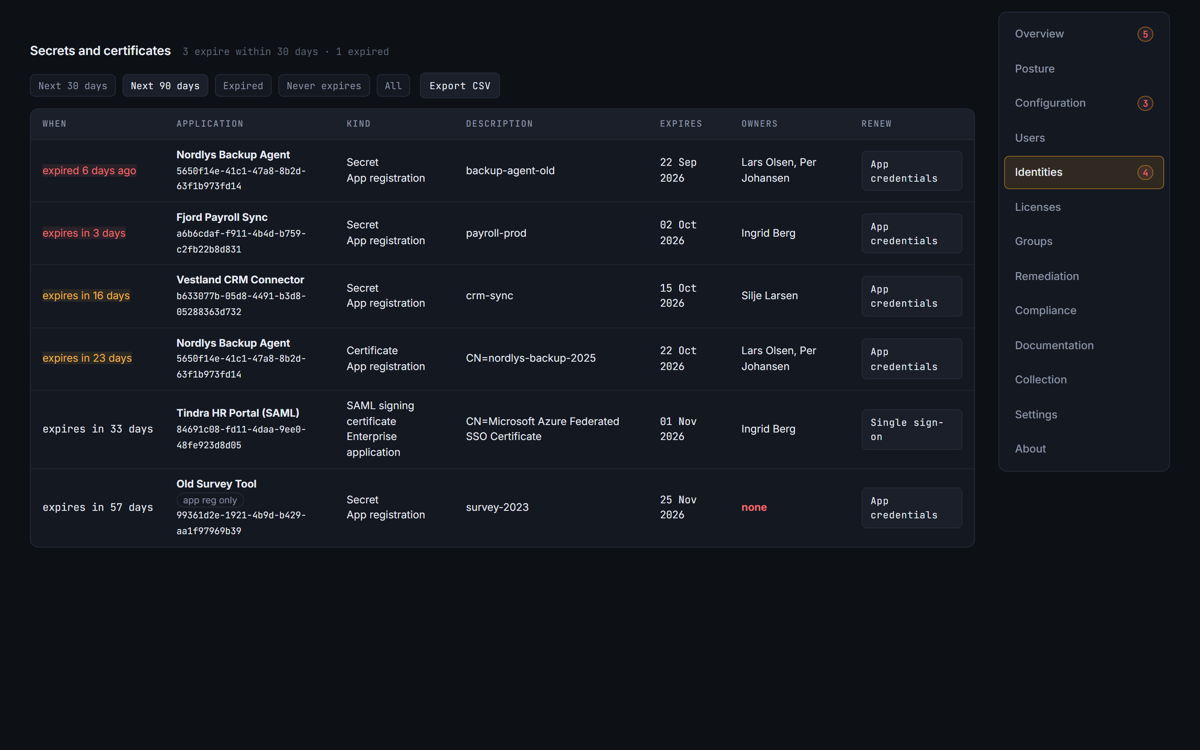The width and height of the screenshot is (1200, 750).
Task: Go to Collection page
Action: click(1084, 380)
